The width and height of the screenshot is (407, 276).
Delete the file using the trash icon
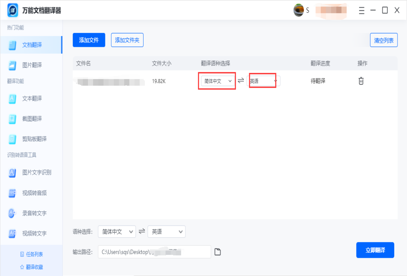pos(361,81)
